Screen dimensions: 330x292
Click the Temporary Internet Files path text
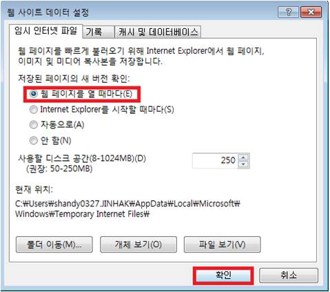click(127, 209)
